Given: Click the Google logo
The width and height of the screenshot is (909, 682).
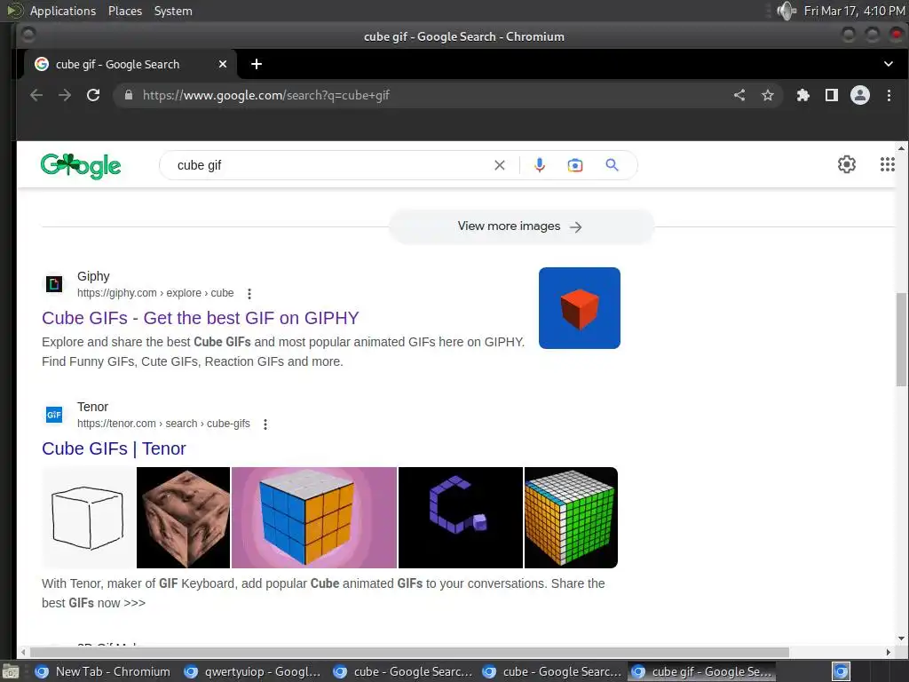Looking at the screenshot, I should click(x=81, y=166).
